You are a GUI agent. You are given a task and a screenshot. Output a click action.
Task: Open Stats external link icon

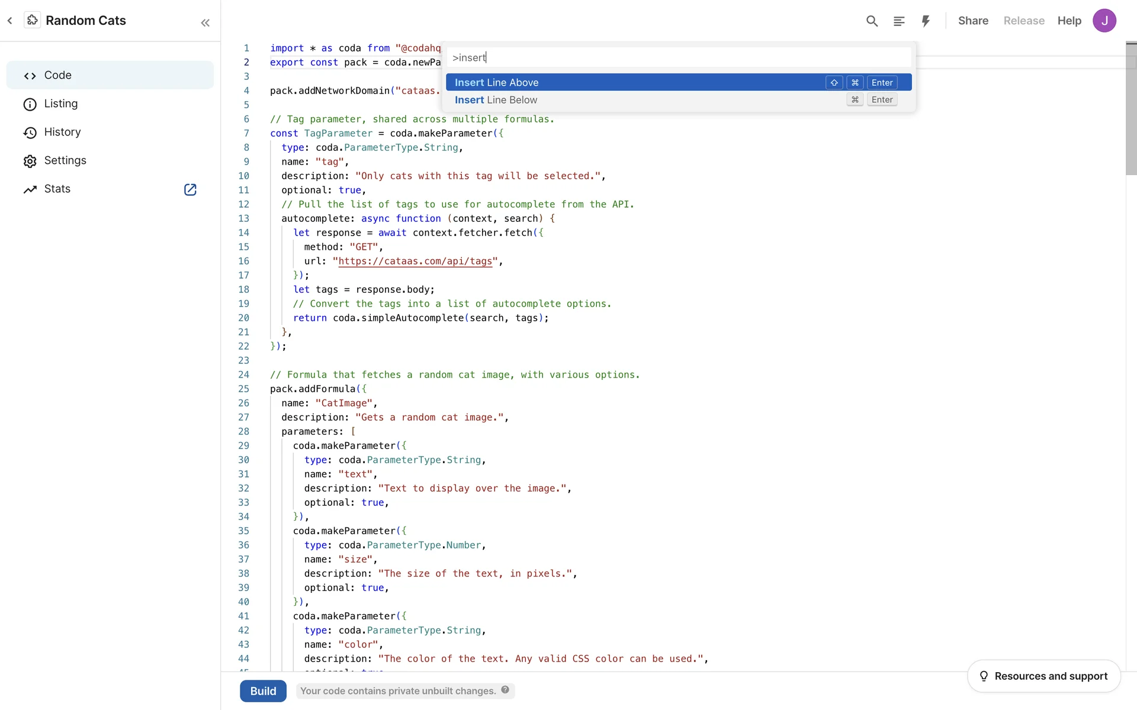click(x=190, y=189)
